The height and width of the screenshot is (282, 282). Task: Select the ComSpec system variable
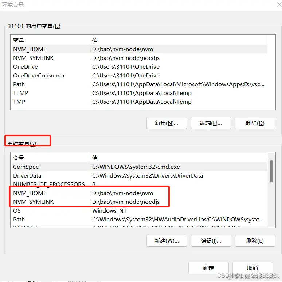140,167
